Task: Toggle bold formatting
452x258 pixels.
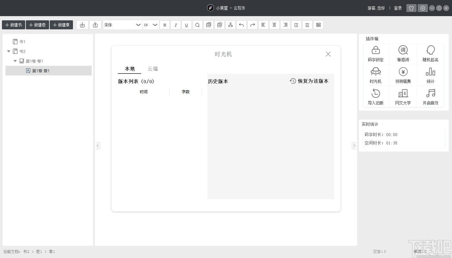Action: point(165,25)
